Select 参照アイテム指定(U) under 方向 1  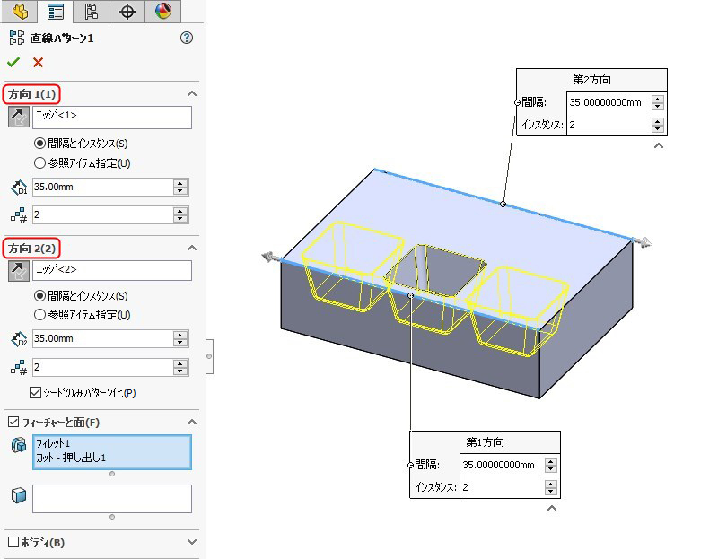click(x=39, y=162)
